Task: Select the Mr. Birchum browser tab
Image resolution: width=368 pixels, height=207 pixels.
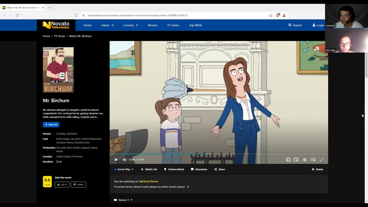Action: click(x=23, y=8)
